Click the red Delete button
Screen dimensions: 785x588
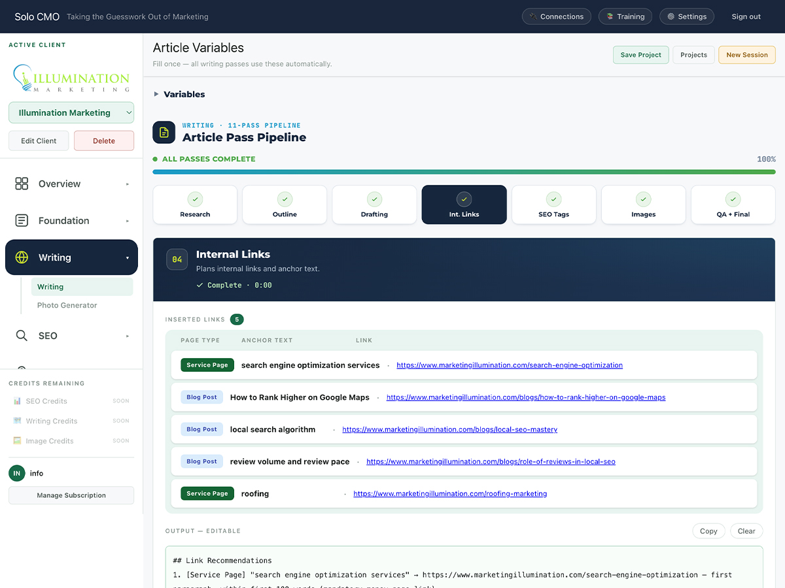(104, 140)
